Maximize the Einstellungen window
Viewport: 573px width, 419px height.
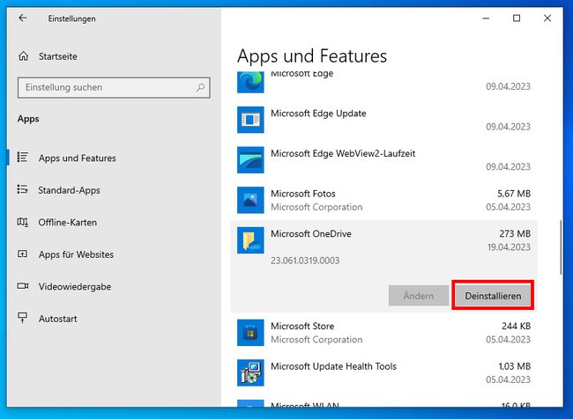(517, 18)
